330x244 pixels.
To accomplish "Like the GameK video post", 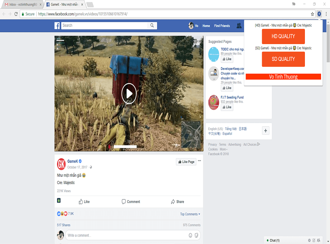I will 84,202.
